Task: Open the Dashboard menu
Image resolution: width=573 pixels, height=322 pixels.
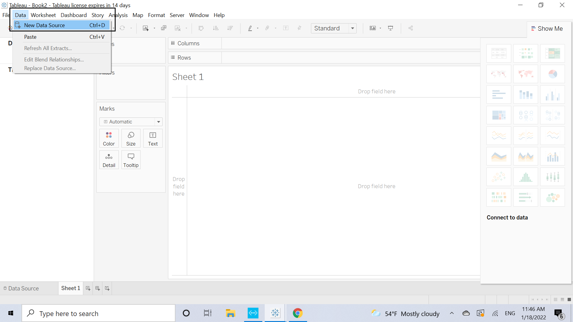Action: click(74, 15)
